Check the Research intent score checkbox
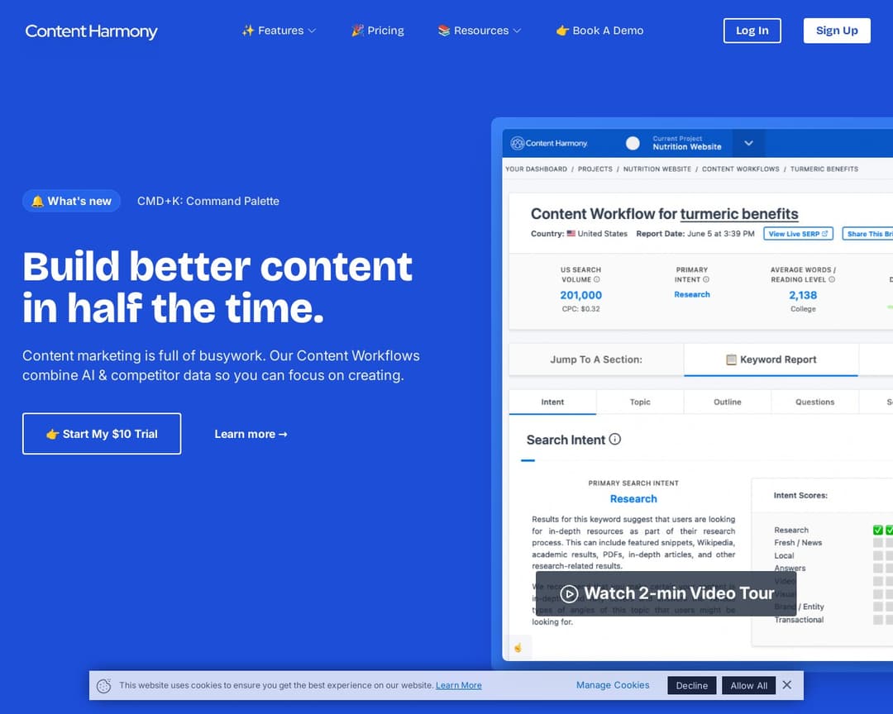The width and height of the screenshot is (893, 714). pos(878,530)
